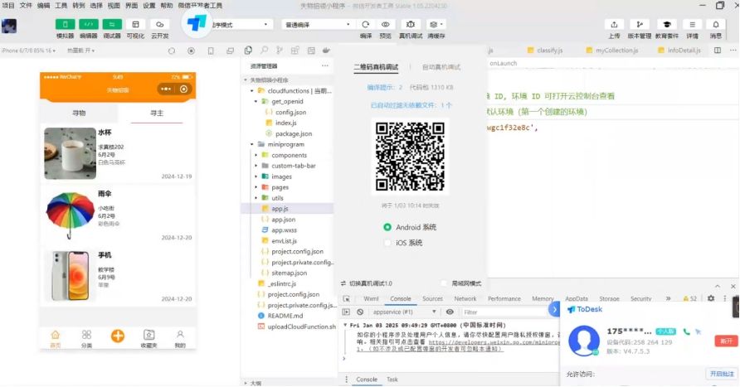Select the iOS 系统 radio button

pyautogui.click(x=387, y=243)
